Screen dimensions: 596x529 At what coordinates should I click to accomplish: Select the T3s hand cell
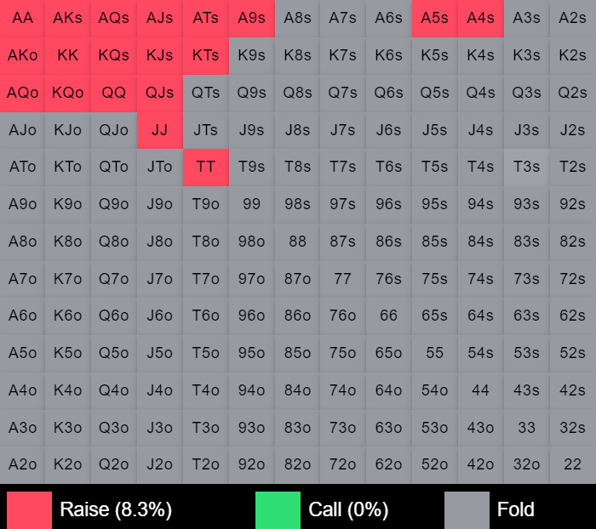526,168
